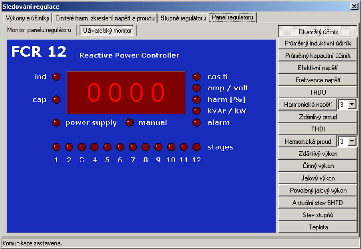Click the Okamžitý účiník button

(x=318, y=32)
